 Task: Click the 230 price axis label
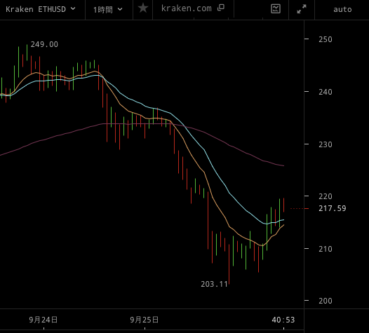(326, 144)
